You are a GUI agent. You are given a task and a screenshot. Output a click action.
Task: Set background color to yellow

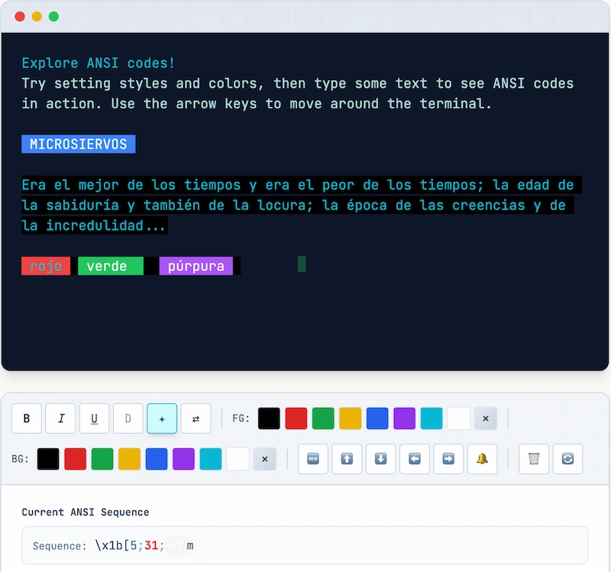(x=129, y=459)
